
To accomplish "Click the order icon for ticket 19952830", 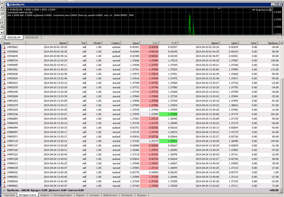I will point(4,74).
